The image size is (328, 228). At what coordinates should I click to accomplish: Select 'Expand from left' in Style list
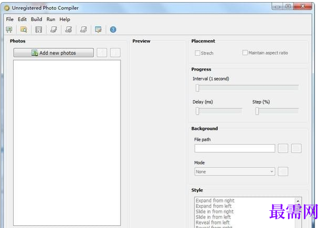pyautogui.click(x=214, y=206)
